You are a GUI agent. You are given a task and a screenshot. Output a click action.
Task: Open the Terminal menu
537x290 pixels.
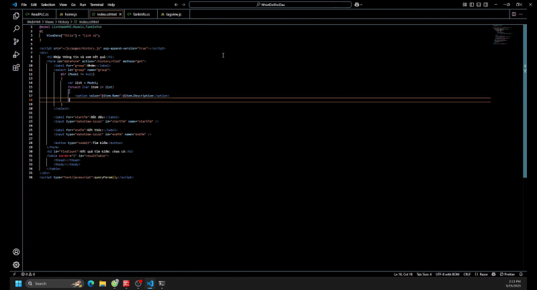tap(97, 5)
